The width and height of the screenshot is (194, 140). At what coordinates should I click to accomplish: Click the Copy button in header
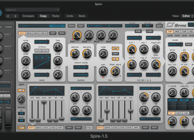pyautogui.click(x=43, y=16)
